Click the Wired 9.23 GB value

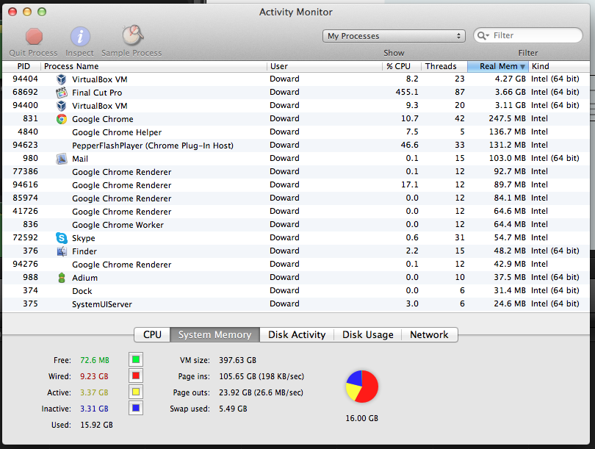coord(94,376)
